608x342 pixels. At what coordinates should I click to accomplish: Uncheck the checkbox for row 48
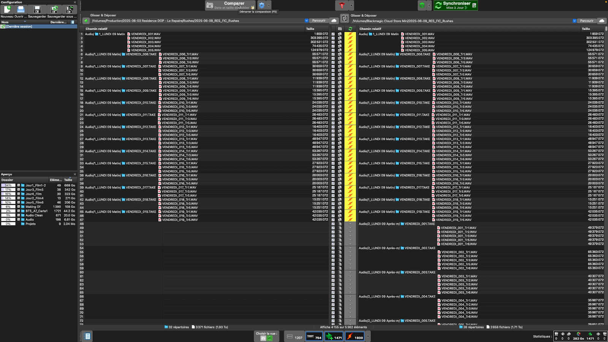tap(333, 224)
